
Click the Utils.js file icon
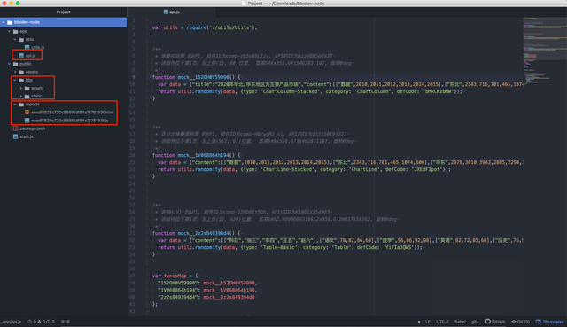(27, 47)
